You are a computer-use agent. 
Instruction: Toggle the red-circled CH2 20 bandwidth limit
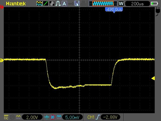click(53, 117)
